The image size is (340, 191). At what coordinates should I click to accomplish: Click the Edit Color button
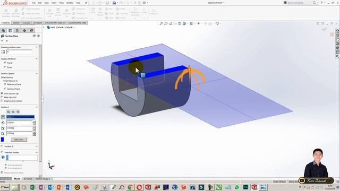[x=19, y=140]
